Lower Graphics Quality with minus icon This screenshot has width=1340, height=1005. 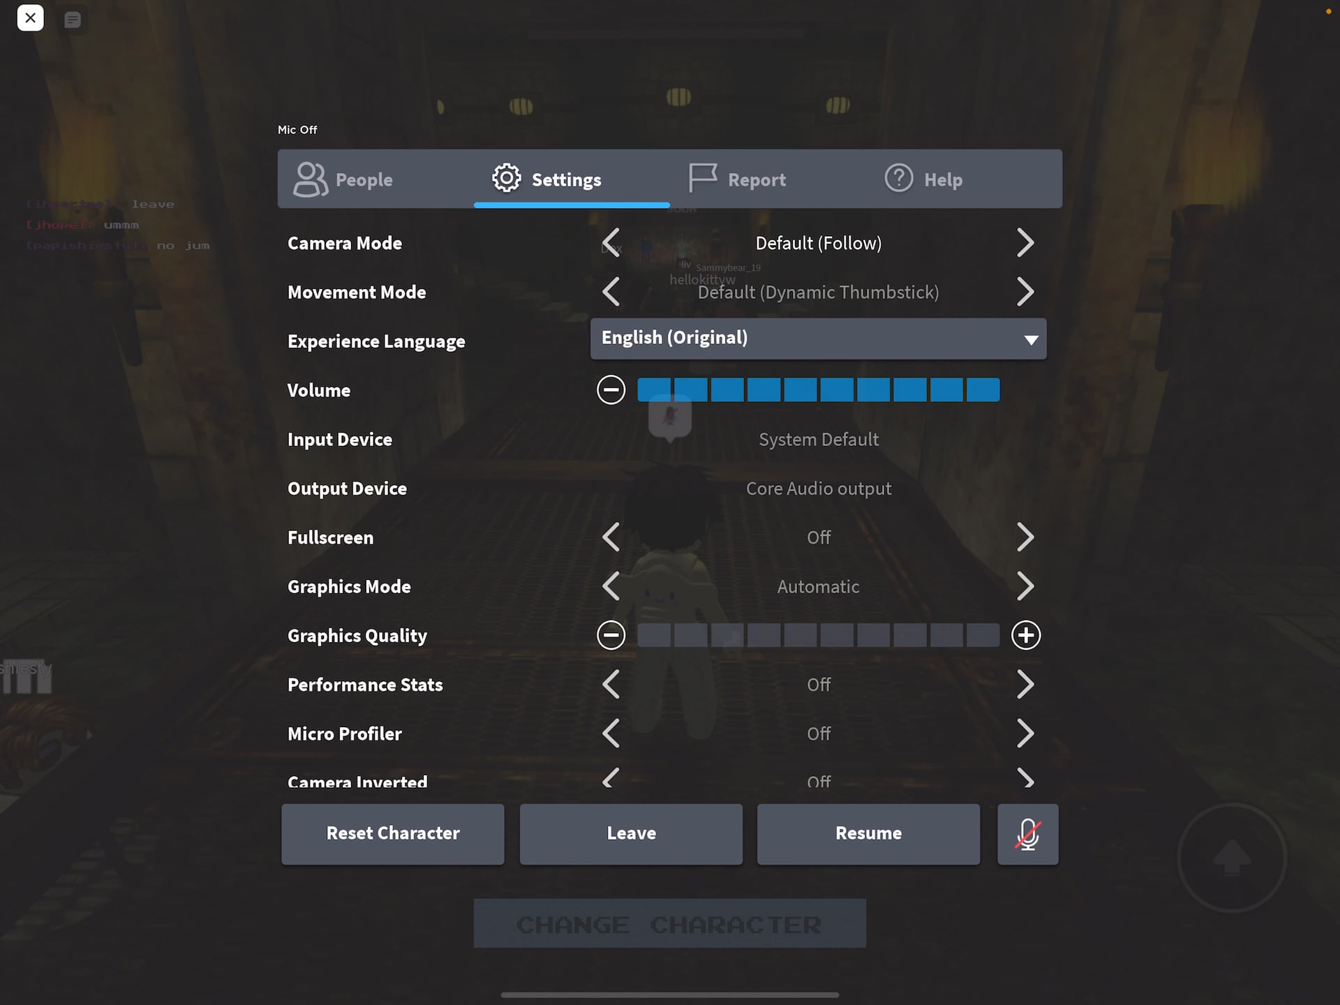(611, 635)
